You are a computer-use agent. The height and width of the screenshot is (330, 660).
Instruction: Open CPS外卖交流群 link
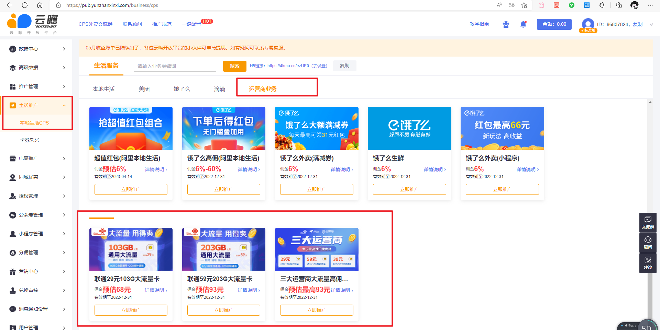click(96, 24)
